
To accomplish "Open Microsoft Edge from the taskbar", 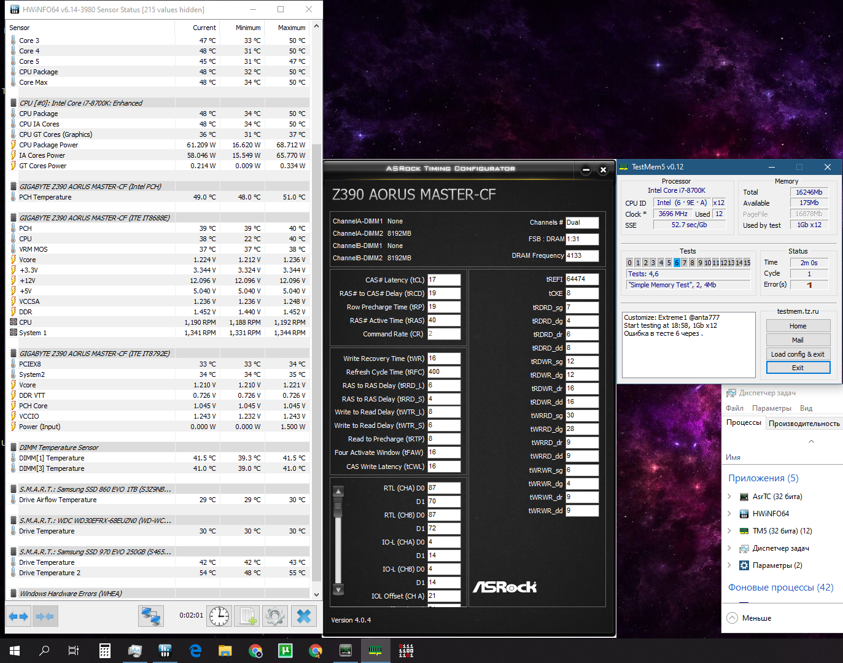I will click(195, 651).
